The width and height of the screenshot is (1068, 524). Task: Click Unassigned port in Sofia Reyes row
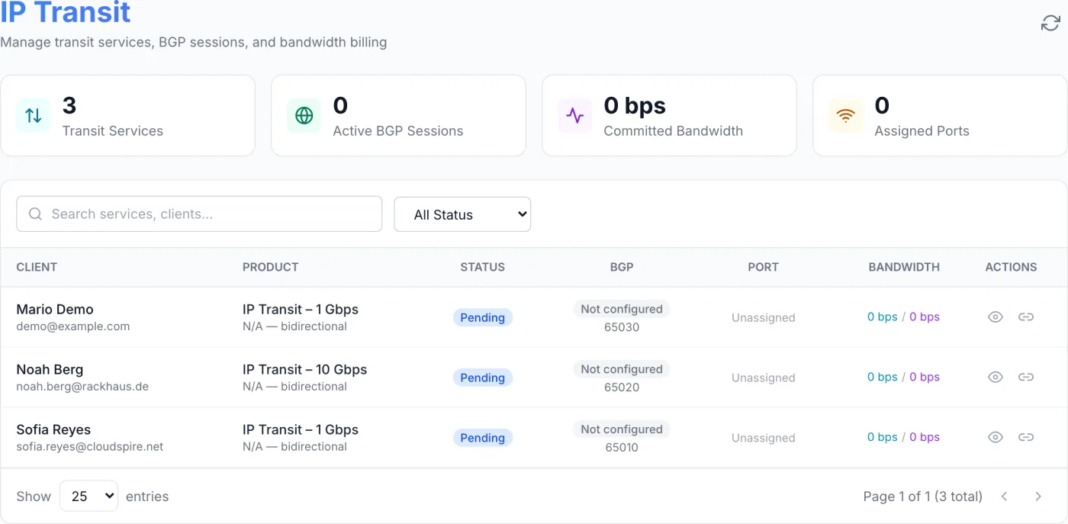(x=764, y=439)
